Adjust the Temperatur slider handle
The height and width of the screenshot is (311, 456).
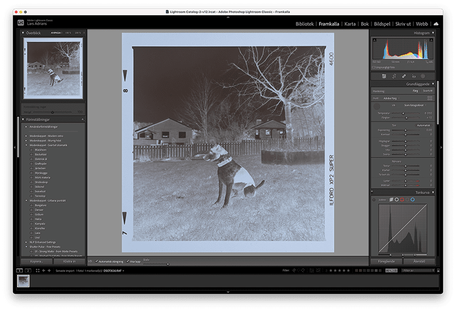tap(403, 113)
